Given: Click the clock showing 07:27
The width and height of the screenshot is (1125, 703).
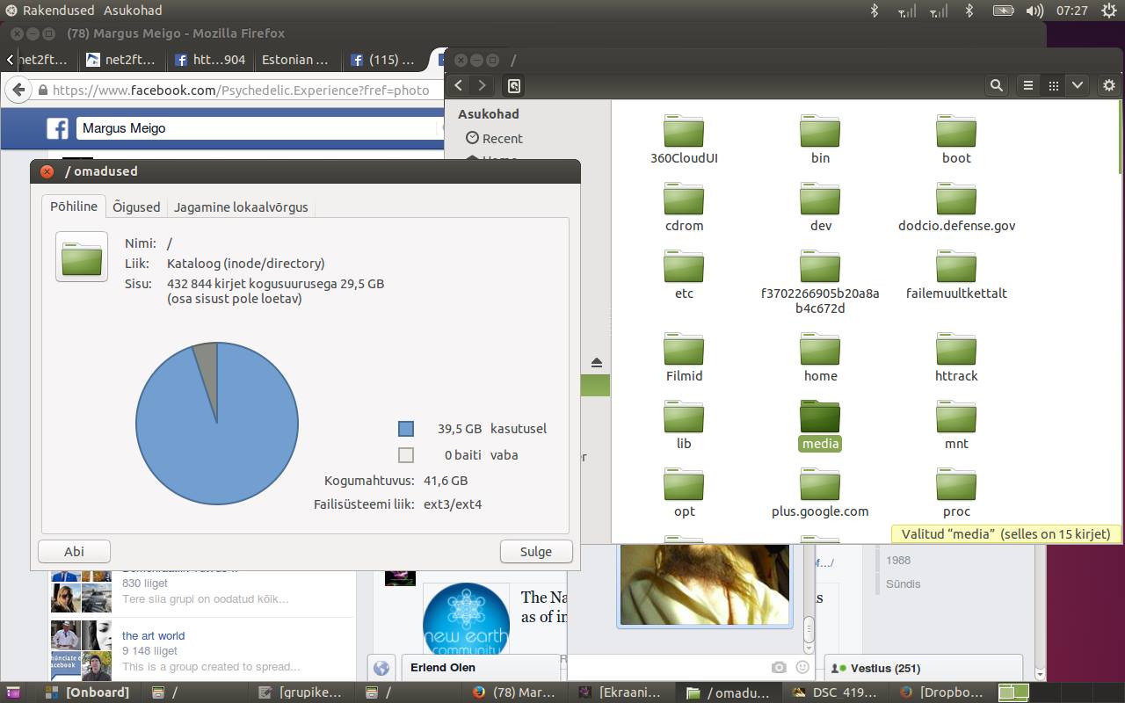Looking at the screenshot, I should 1072,11.
